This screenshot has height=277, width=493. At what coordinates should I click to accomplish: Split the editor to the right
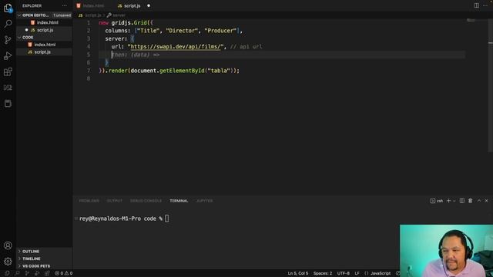coord(477,5)
